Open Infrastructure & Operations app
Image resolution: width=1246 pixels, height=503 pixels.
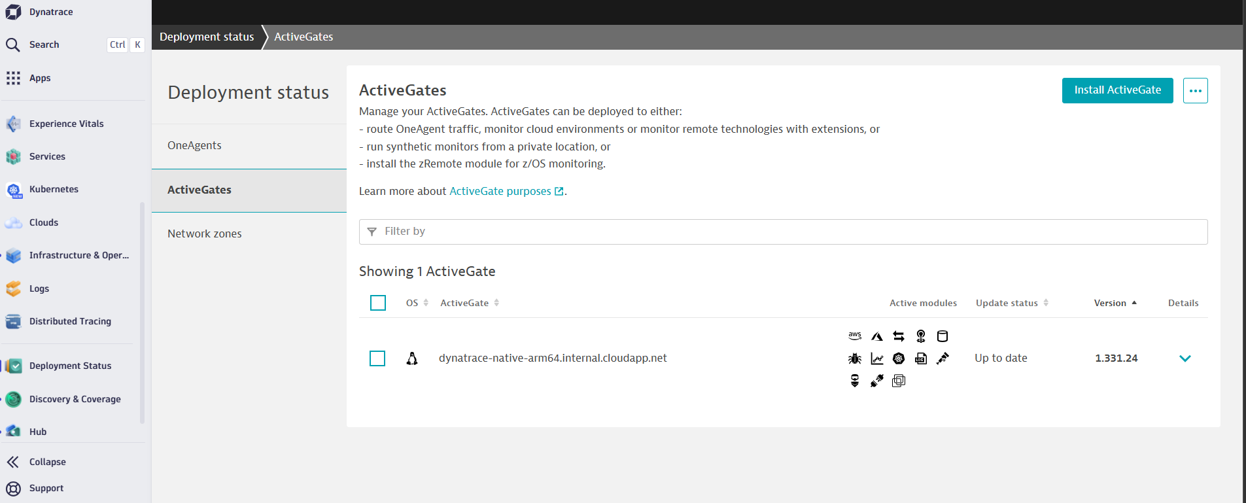coord(78,255)
